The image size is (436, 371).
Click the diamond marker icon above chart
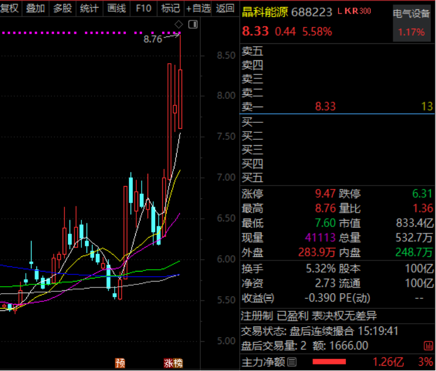178,24
